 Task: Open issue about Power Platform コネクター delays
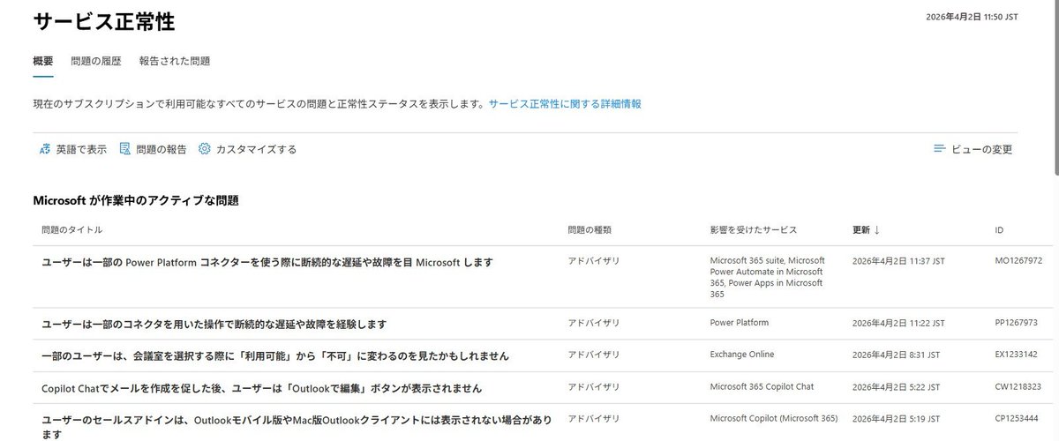[267, 262]
